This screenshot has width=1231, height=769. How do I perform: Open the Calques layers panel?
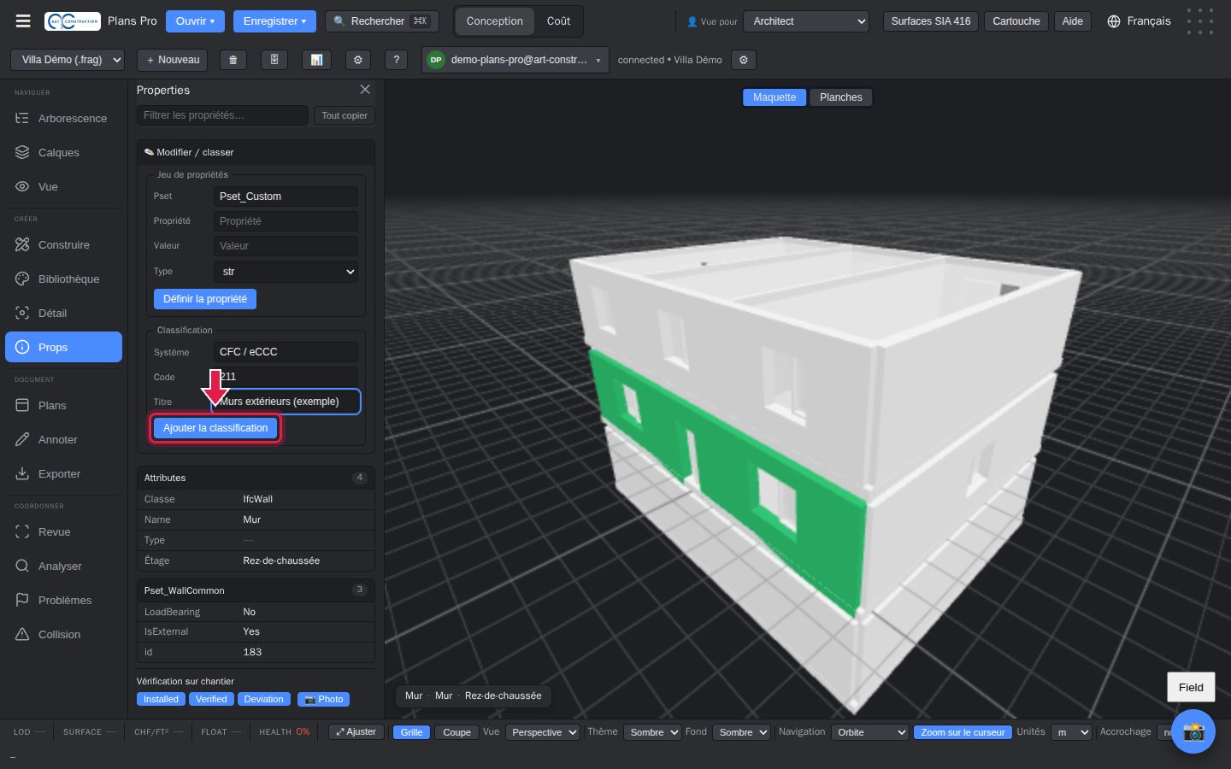point(63,152)
